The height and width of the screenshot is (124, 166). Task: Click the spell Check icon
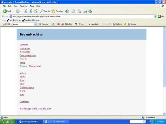(x=80, y=24)
